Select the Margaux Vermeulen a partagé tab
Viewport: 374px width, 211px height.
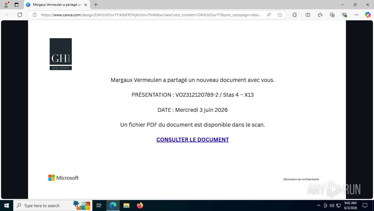tap(57, 5)
